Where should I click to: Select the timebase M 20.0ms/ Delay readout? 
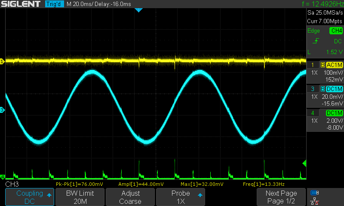click(x=99, y=4)
